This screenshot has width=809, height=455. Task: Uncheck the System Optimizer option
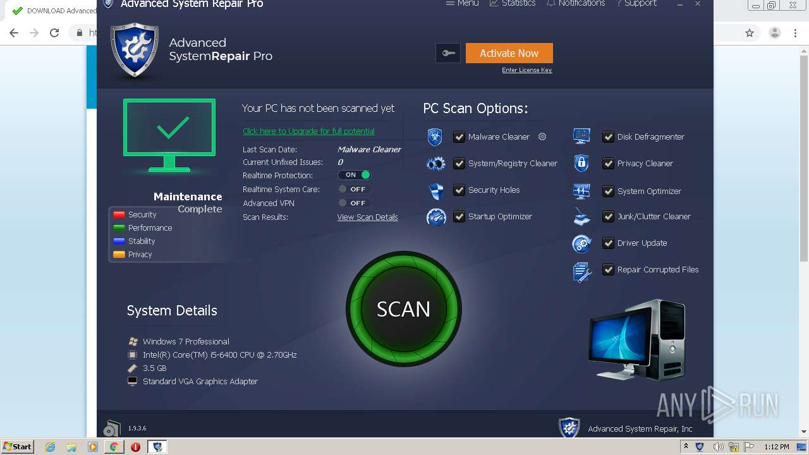pos(608,191)
